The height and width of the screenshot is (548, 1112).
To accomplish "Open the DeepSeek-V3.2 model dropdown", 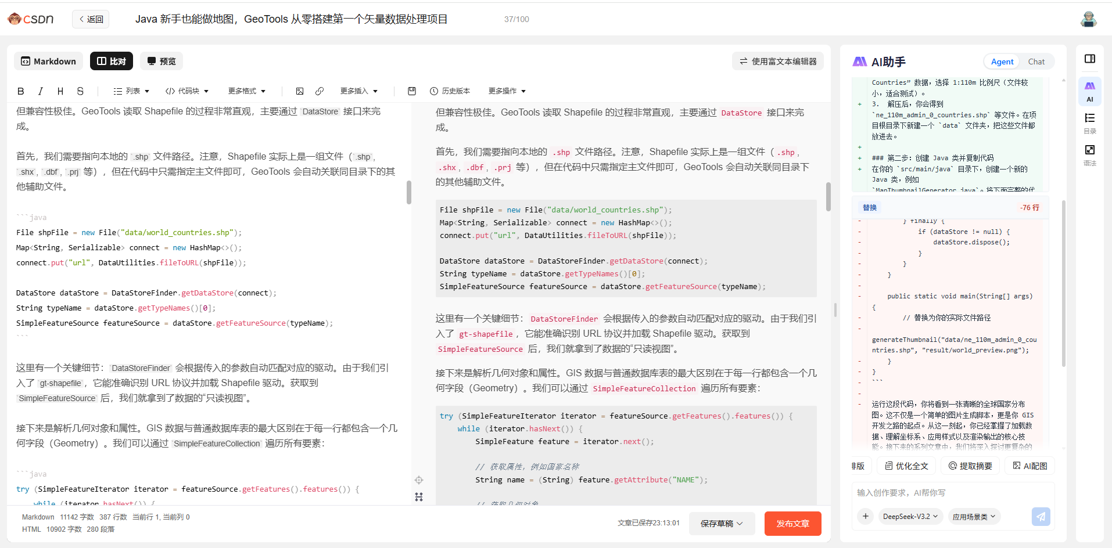I will [910, 517].
